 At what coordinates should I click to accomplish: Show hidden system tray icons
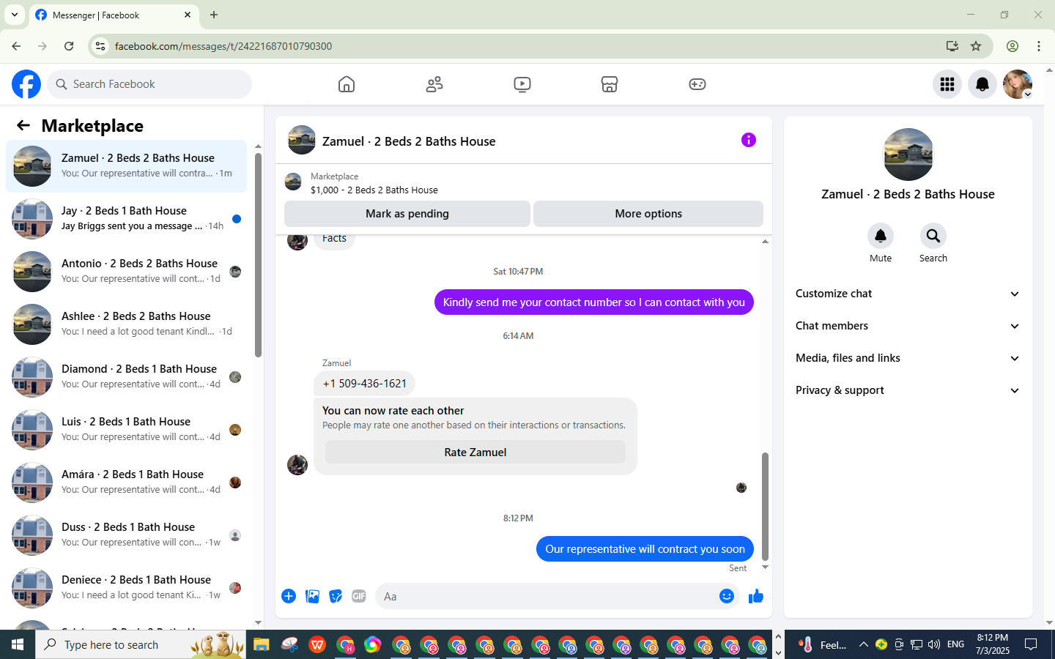tap(863, 644)
